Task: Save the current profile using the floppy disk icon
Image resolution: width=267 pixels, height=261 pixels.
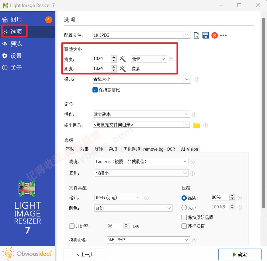Action: point(206,35)
